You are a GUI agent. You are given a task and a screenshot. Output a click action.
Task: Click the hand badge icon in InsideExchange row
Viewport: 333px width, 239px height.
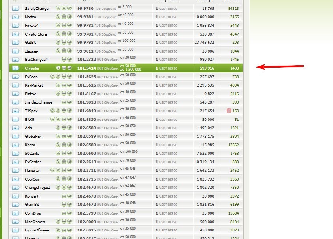(70, 102)
